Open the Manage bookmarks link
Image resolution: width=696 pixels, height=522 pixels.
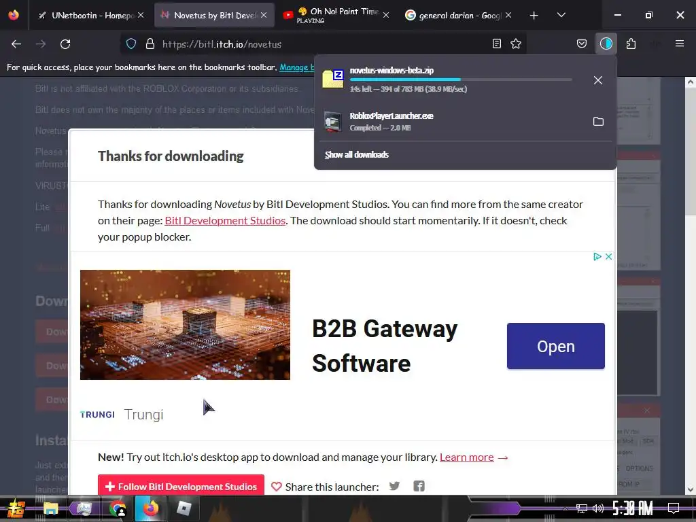coord(296,67)
